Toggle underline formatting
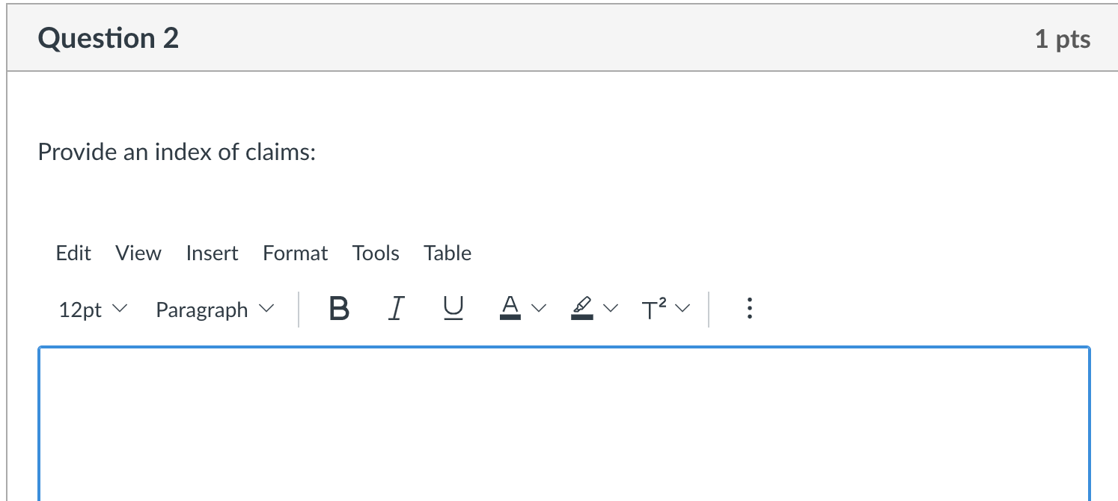Image resolution: width=1118 pixels, height=501 pixels. tap(453, 309)
